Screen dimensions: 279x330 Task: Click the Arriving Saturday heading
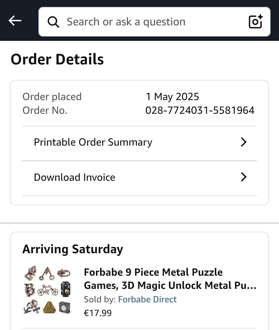coord(73,249)
